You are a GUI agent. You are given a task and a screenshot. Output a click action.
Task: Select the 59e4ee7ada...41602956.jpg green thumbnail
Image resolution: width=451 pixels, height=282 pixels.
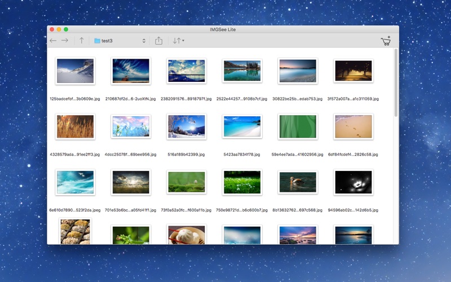(x=298, y=127)
